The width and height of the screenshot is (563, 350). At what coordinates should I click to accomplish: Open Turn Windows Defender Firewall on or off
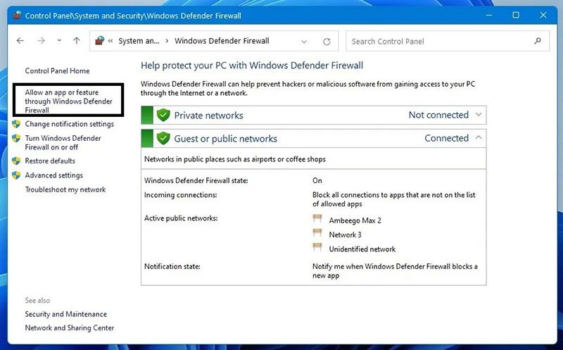point(63,143)
